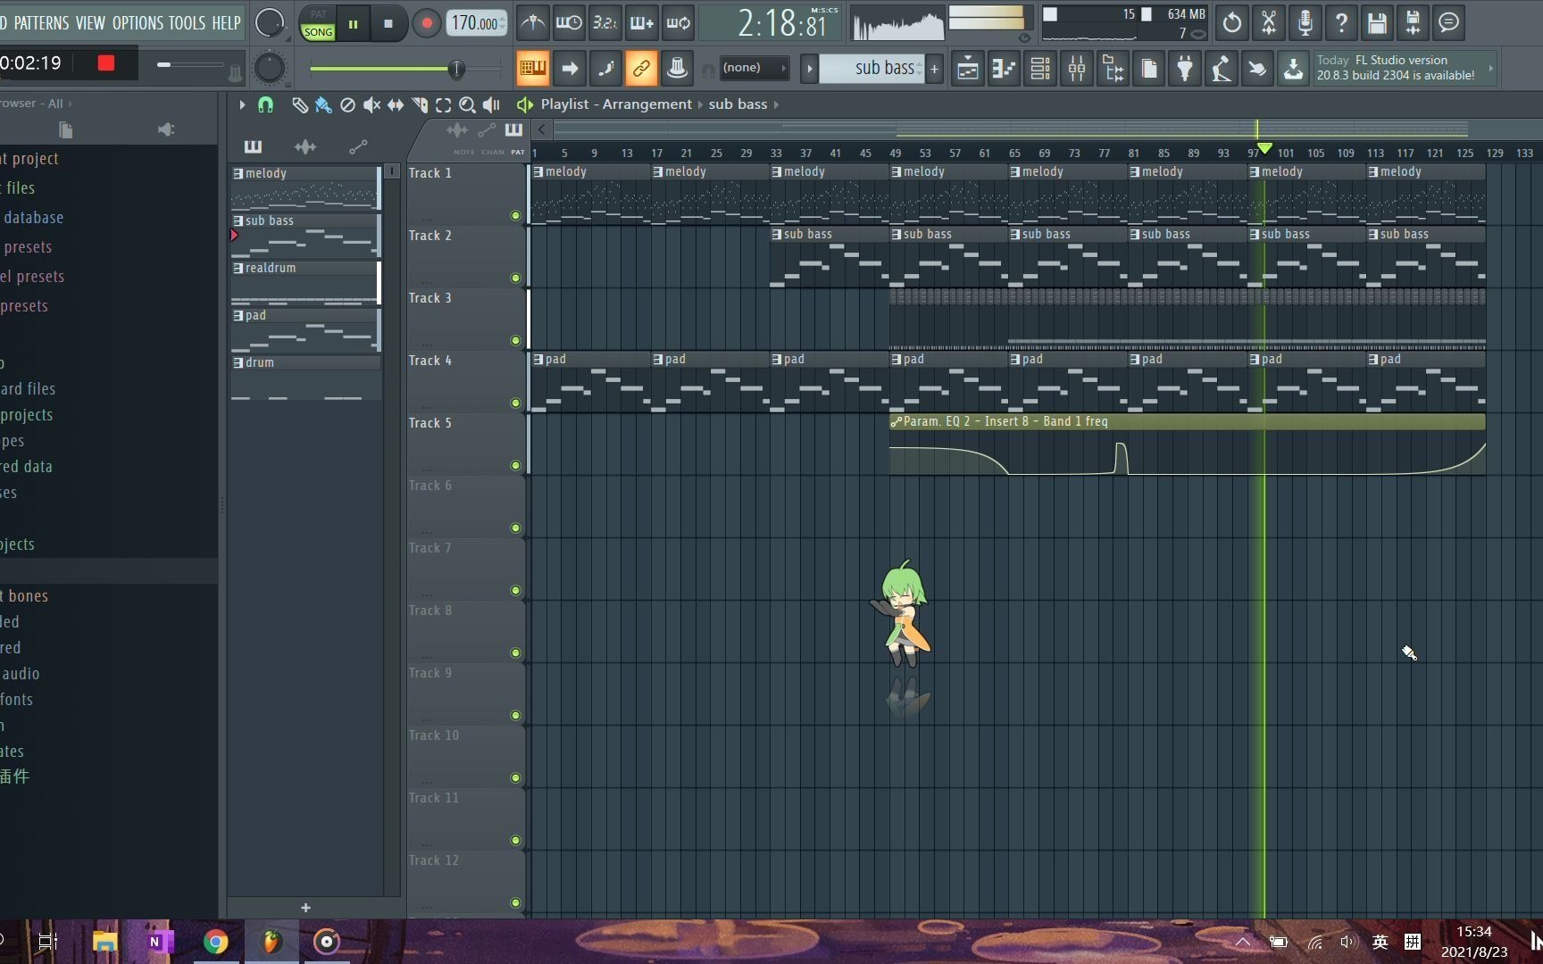Select the playlist paint brush tool

[323, 104]
